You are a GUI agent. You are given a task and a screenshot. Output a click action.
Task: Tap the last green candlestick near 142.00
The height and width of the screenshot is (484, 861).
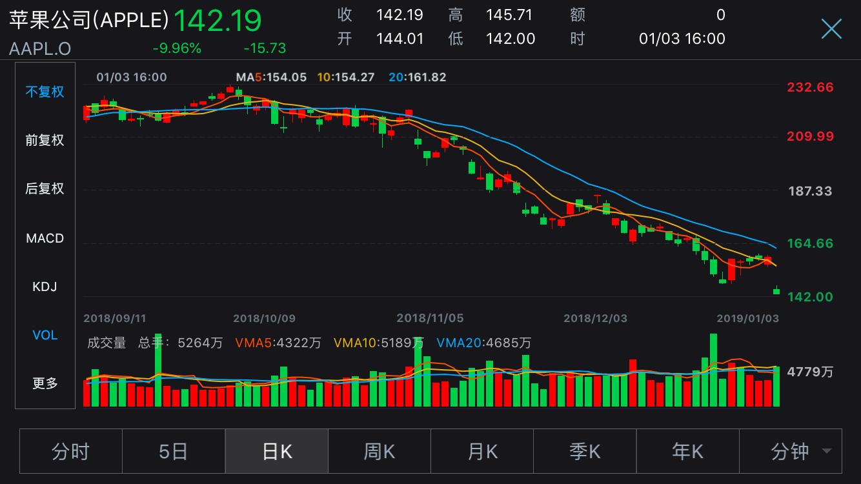pos(776,290)
